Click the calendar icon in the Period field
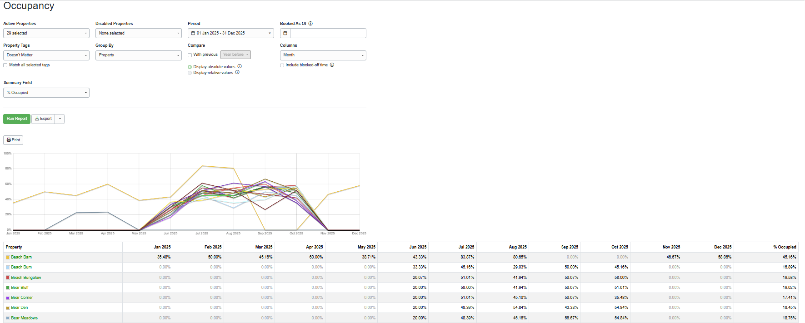The width and height of the screenshot is (805, 323). (193, 33)
